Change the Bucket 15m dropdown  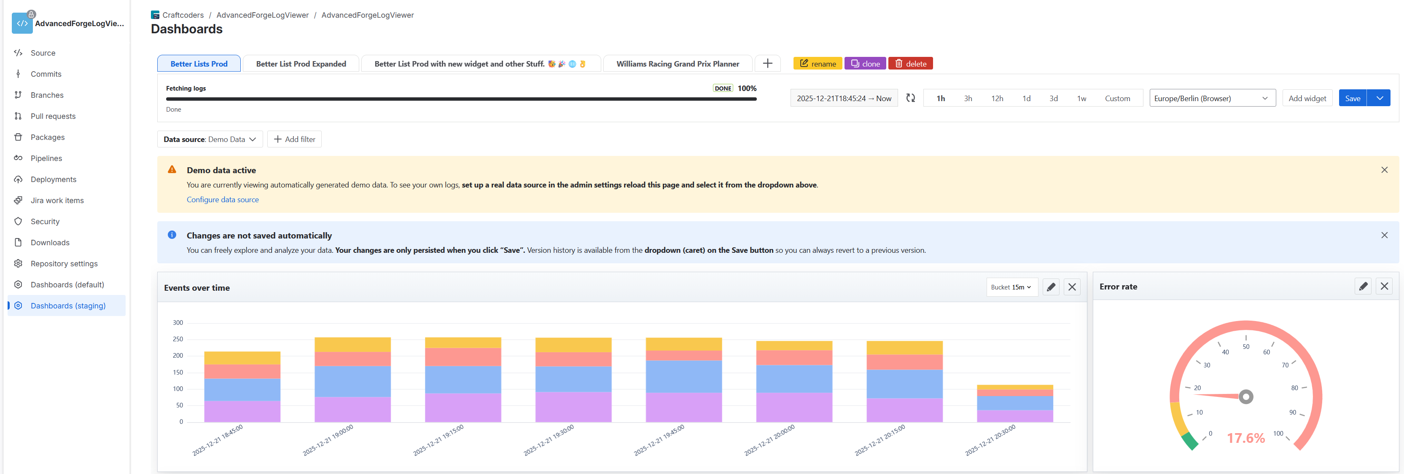[1011, 287]
